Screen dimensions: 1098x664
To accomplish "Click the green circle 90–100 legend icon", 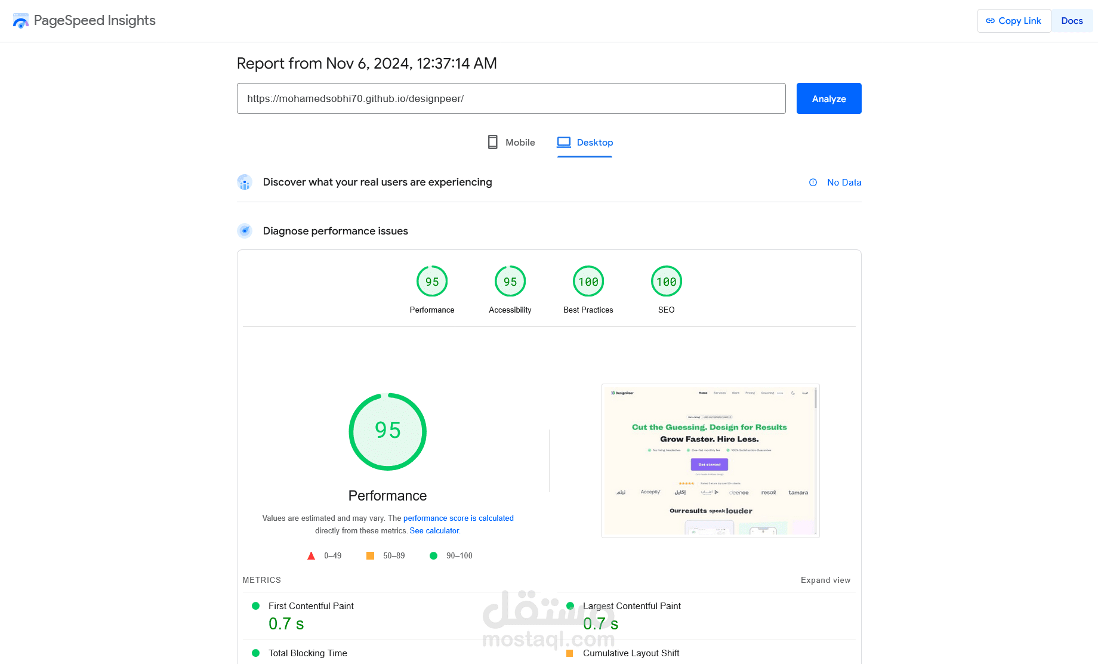I will [x=433, y=555].
